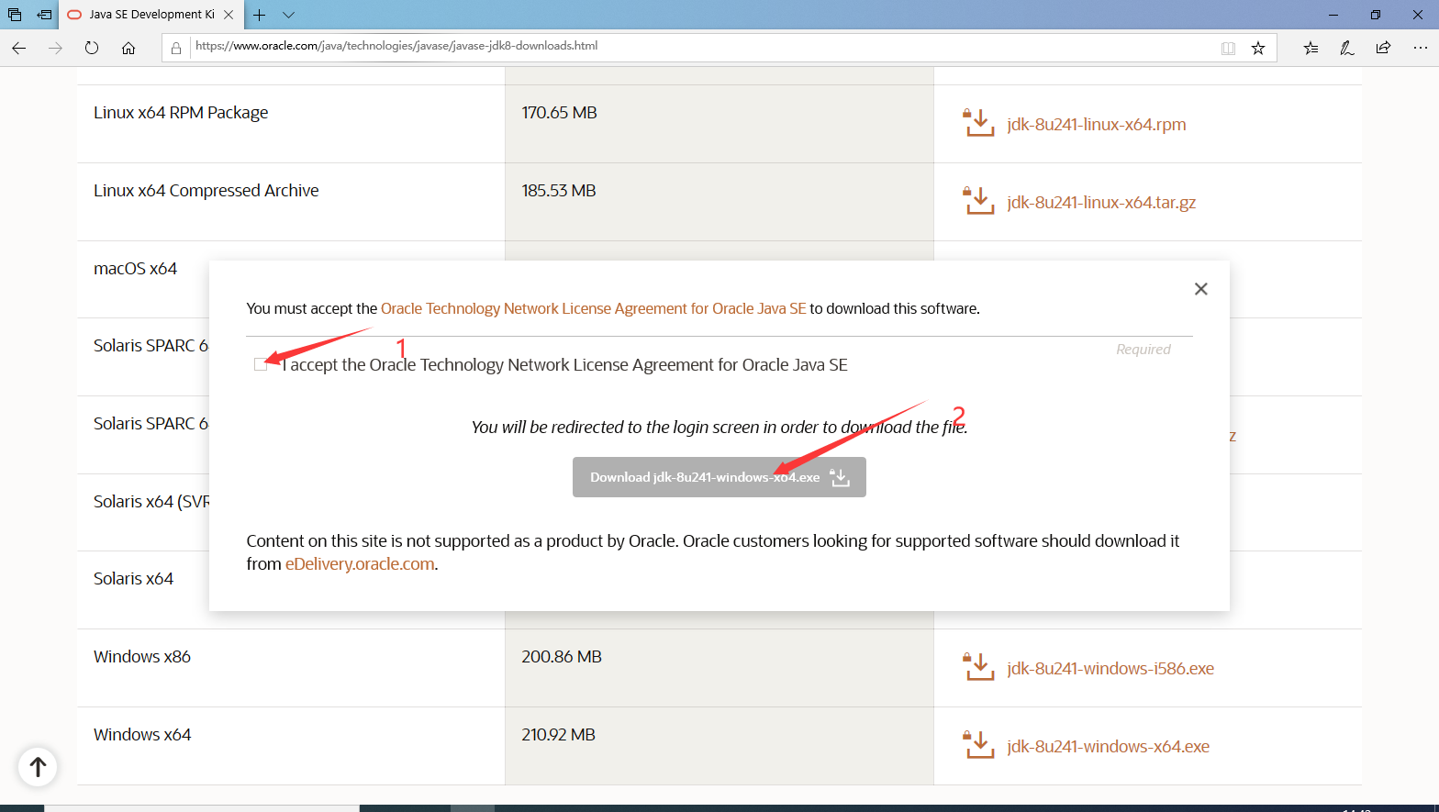Select the 200.86 MB size cell
This screenshot has height=812, width=1439.
[719, 668]
